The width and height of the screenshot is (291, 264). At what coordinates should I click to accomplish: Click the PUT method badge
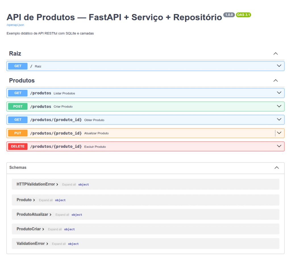(18, 133)
